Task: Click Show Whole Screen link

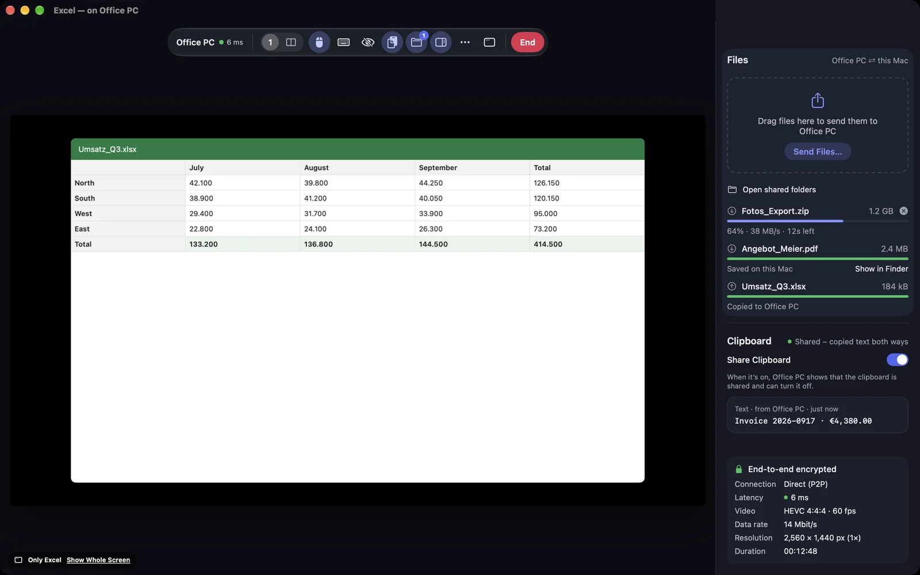Action: pos(98,560)
